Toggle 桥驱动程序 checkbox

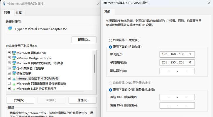click(x=9, y=73)
